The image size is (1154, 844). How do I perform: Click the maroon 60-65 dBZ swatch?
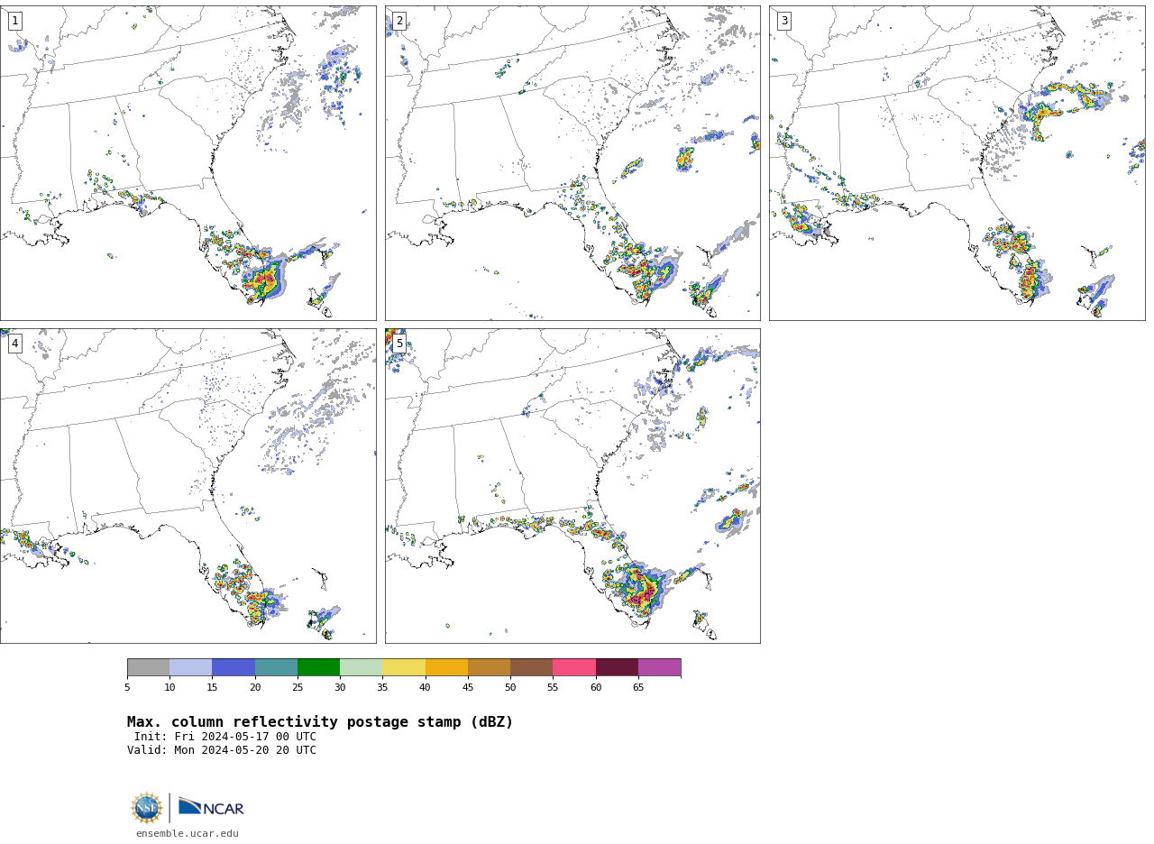tap(617, 667)
